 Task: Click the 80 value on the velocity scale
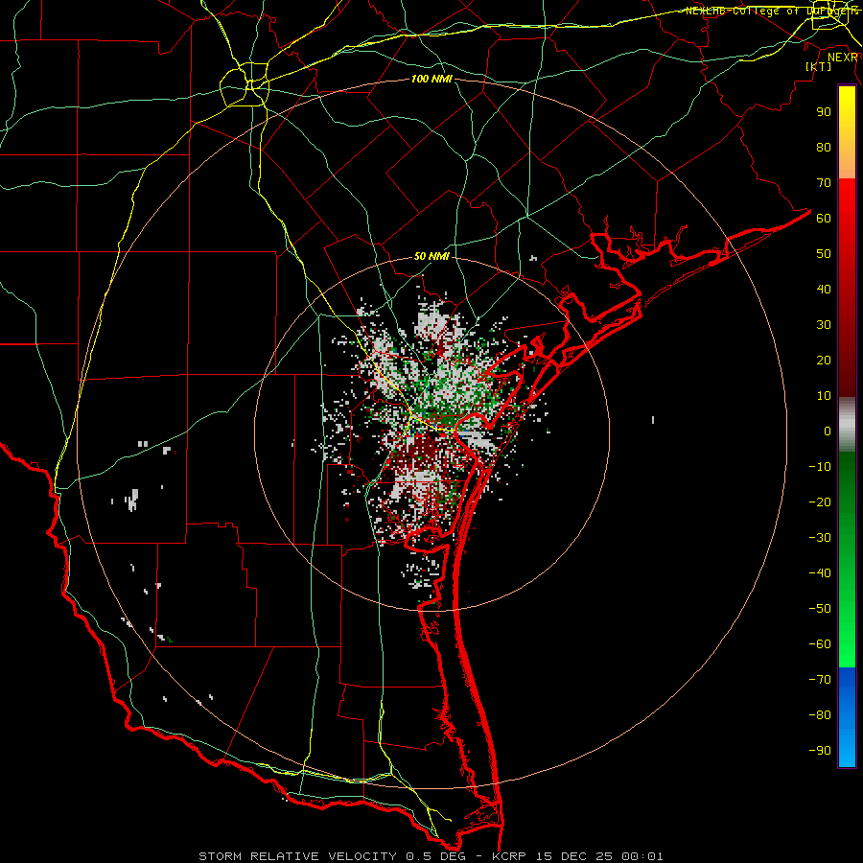coord(824,148)
